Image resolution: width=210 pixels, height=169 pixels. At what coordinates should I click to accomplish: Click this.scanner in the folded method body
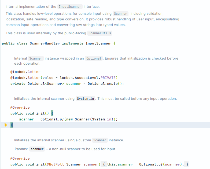point(120,164)
